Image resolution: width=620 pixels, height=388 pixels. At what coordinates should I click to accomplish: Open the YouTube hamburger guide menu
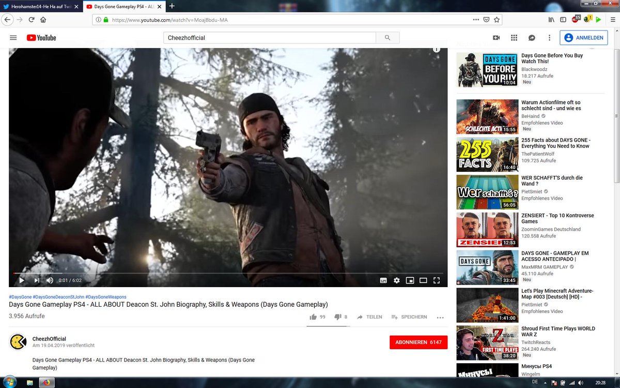pyautogui.click(x=13, y=38)
